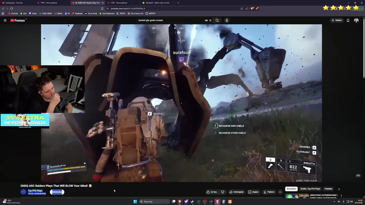Select the Podobne filter chip
Viewport: 365px width, 205px height.
point(328,189)
